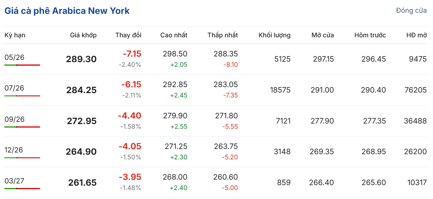
Task: Open the 07/26 contract term
Action: (14, 88)
